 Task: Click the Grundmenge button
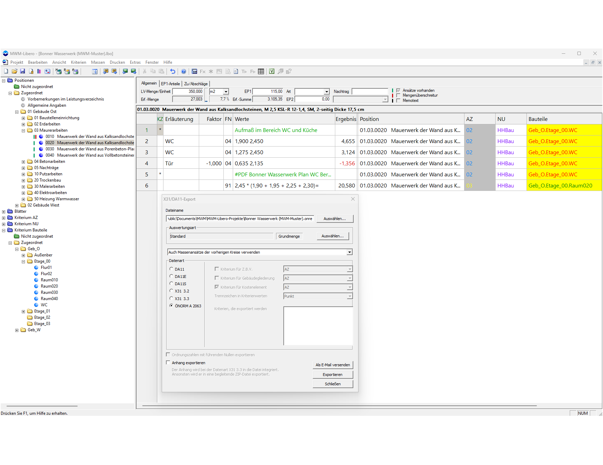tap(289, 236)
